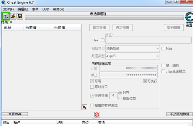Toggle the Not checkbox
The height and width of the screenshot is (126, 193).
(x=163, y=49)
